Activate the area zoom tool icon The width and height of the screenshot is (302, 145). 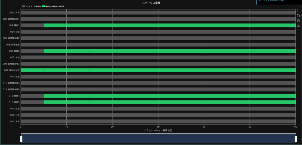tap(298, 11)
